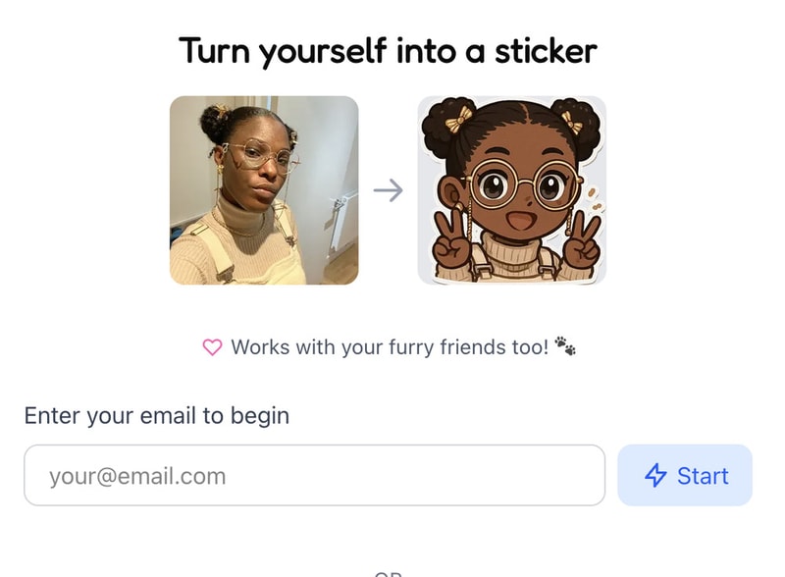This screenshot has width=785, height=577.
Task: Click the pink heart icon
Action: 212,347
